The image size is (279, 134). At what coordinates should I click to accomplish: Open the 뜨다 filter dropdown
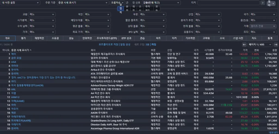click(x=263, y=32)
